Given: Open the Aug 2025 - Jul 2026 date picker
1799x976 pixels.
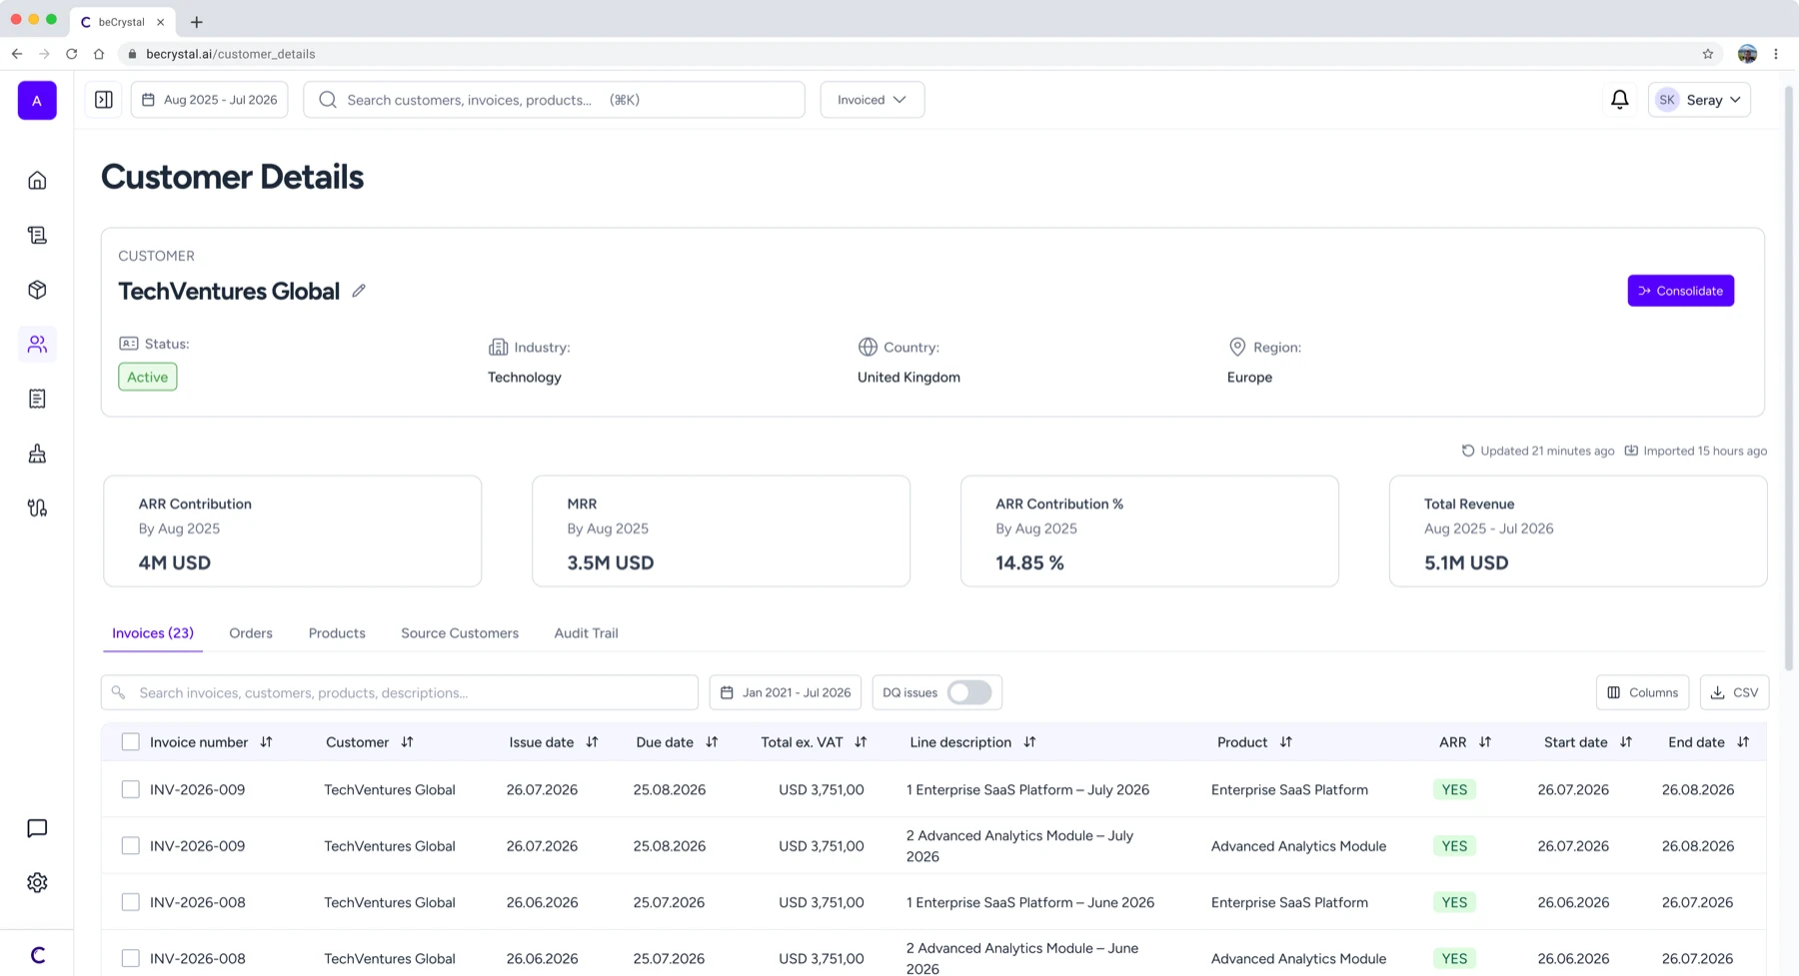Looking at the screenshot, I should (210, 100).
